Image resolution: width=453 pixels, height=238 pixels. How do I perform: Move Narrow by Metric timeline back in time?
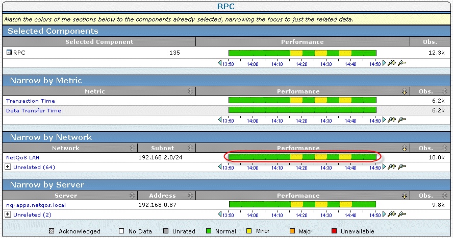click(x=220, y=120)
